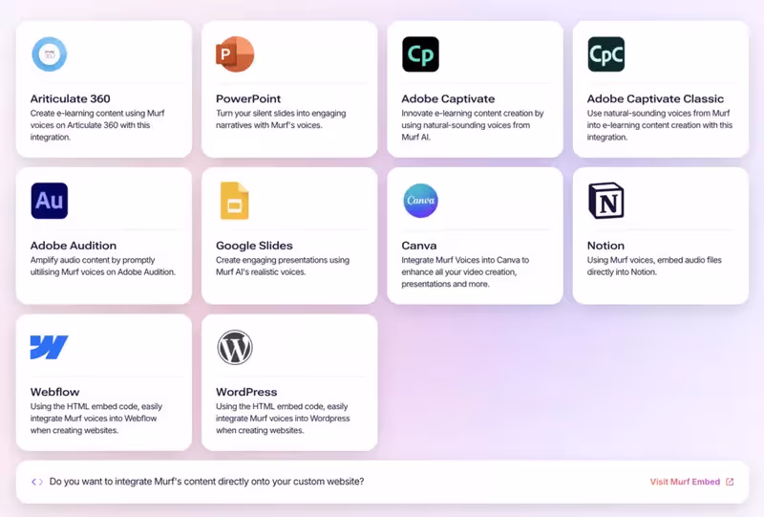Open the WordPress card title
764x517 pixels.
tap(246, 392)
